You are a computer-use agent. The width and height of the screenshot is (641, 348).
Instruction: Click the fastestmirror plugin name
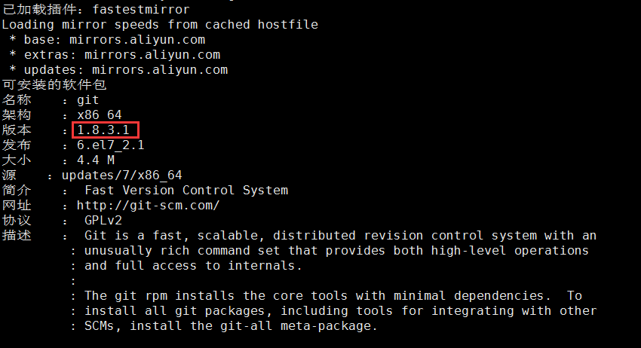141,9
